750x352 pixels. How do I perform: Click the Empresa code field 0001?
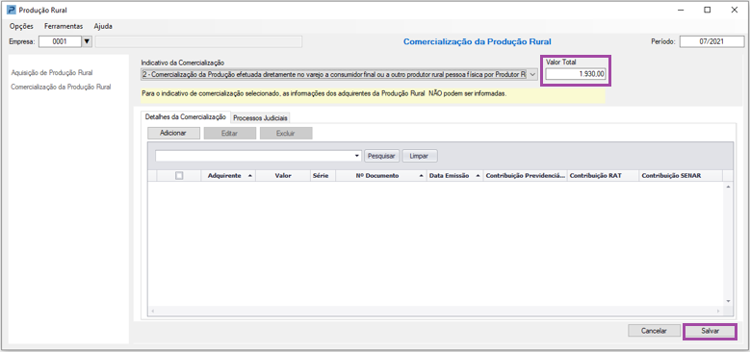(x=60, y=41)
